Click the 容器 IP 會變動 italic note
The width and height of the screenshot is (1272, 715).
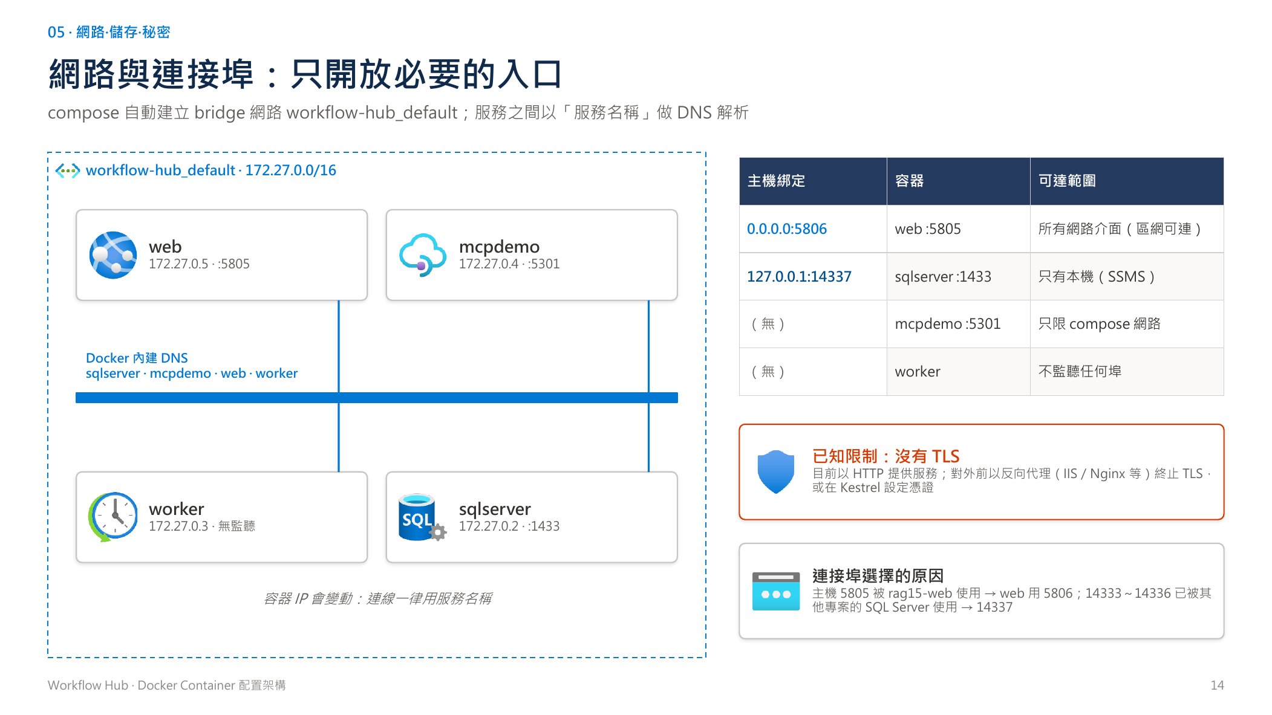[377, 599]
